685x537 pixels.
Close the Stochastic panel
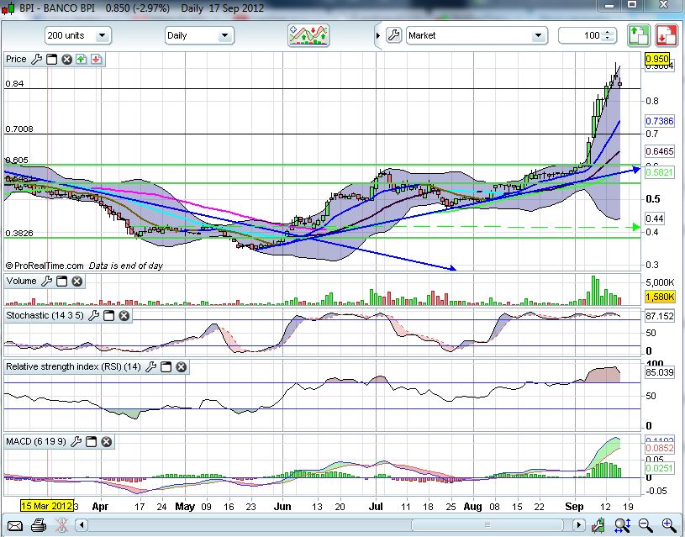124,315
